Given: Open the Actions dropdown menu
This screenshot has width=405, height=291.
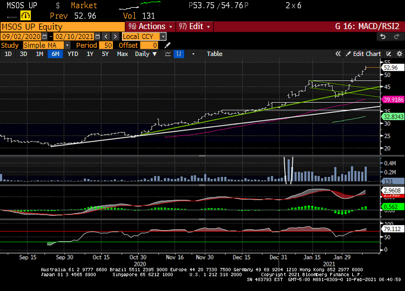Looking at the screenshot, I should 150,26.
